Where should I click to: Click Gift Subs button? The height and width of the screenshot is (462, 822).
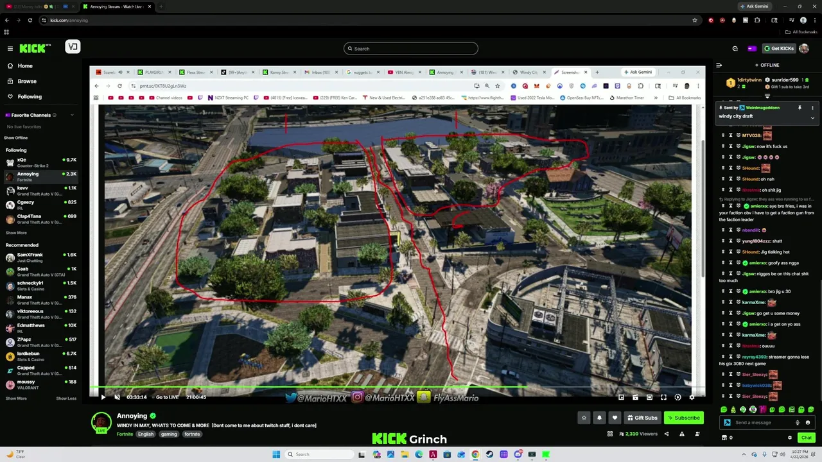click(642, 418)
